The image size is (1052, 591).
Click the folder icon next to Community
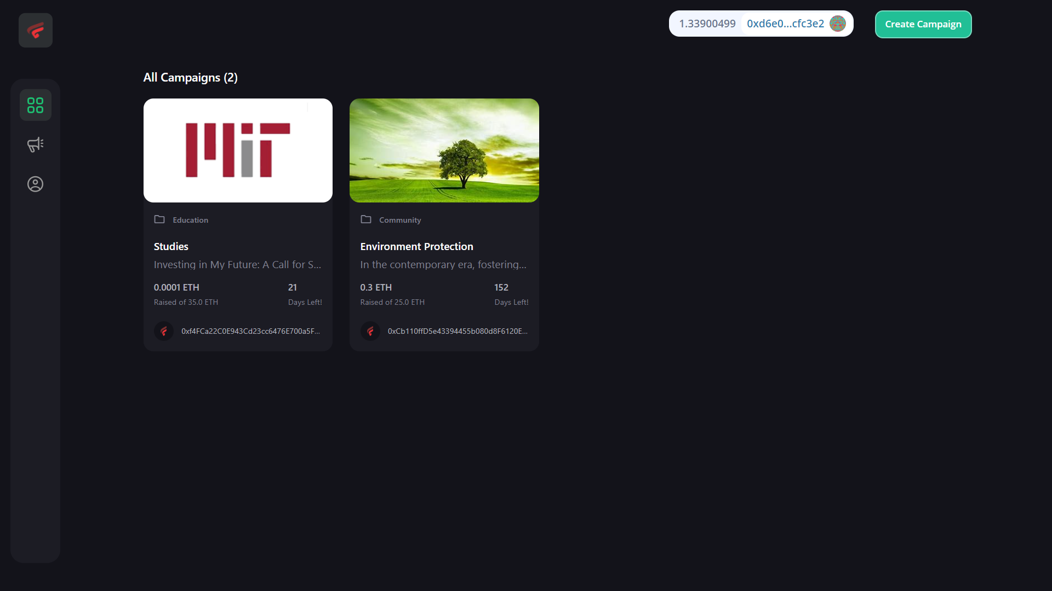click(x=366, y=219)
